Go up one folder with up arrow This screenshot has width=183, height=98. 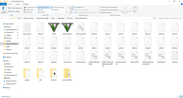11,18
